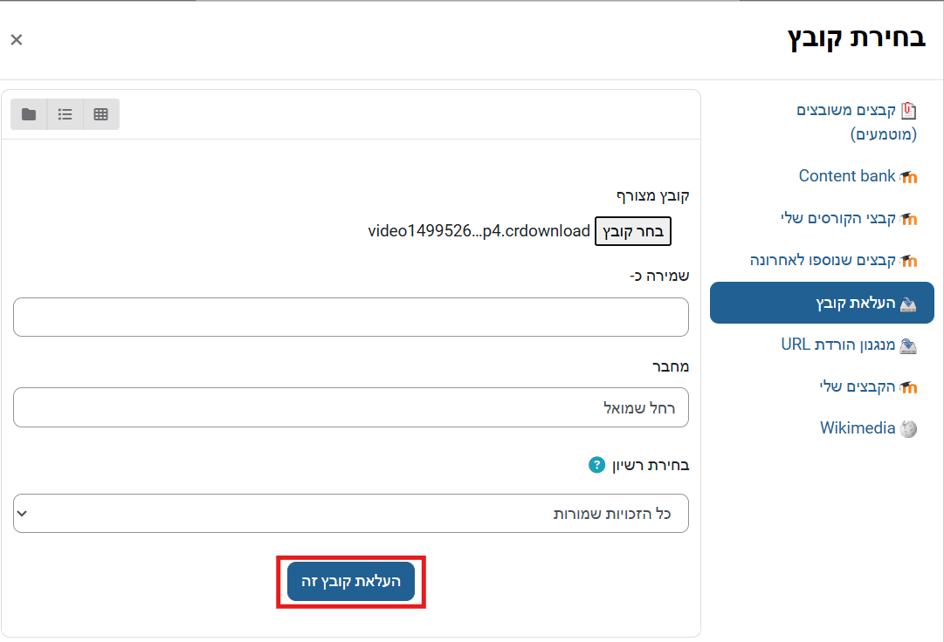
Task: Click the מנגנון הורדת URL icon
Action: pyautogui.click(x=909, y=345)
